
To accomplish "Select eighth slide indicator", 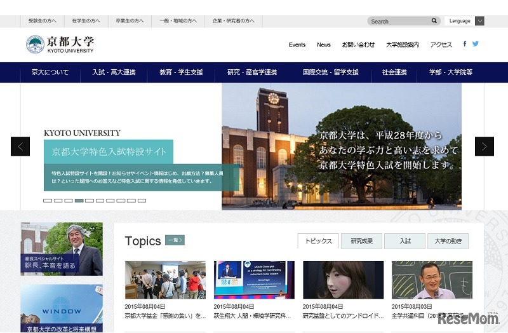I will pyautogui.click(x=121, y=201).
